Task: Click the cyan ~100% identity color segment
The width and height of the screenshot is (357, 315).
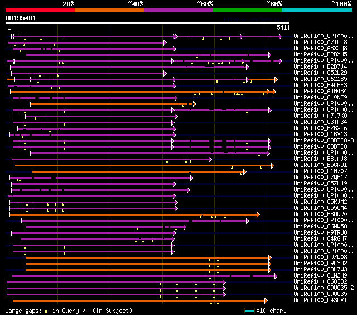Action: point(317,10)
